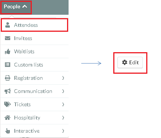The width and height of the screenshot is (161, 138).
Task: Click the Tickets tag icon
Action: click(8, 104)
